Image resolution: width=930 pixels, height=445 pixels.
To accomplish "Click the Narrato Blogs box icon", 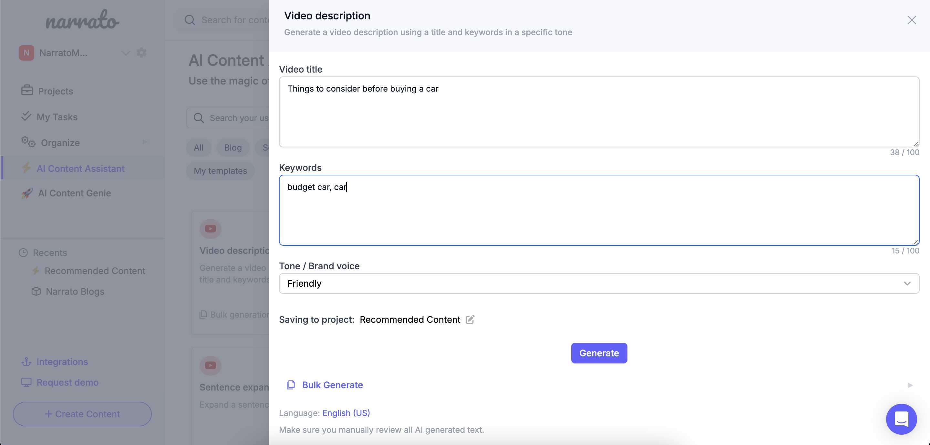I will coord(36,292).
